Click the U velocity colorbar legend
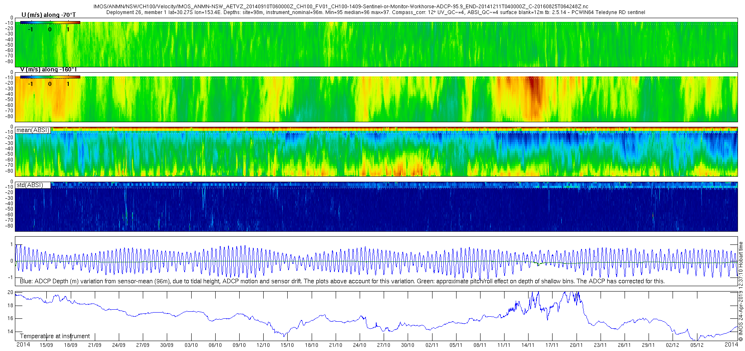 [x=50, y=22]
